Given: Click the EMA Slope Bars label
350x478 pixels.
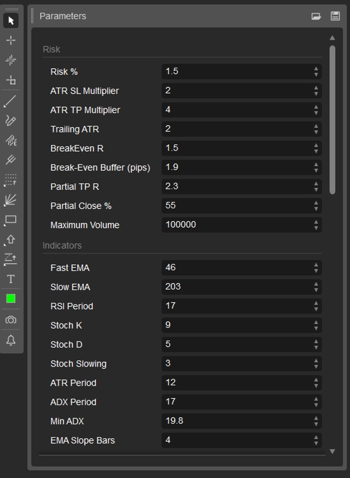Looking at the screenshot, I should click(x=83, y=441).
